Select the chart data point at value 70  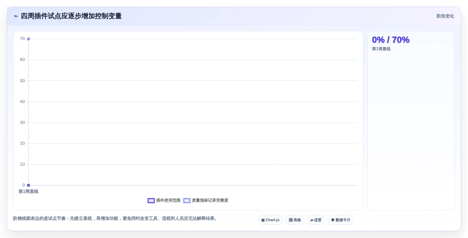[x=28, y=39]
